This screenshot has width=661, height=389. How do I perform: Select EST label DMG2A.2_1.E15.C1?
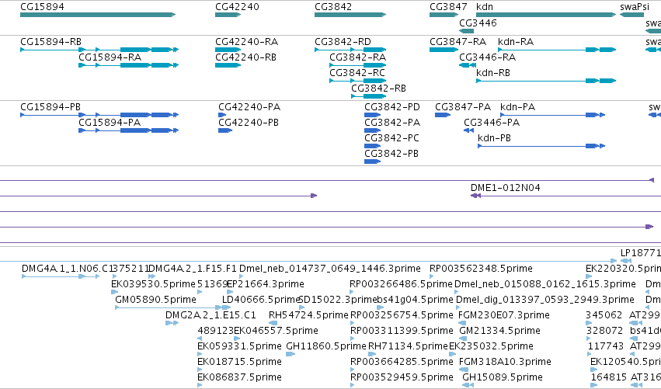pyautogui.click(x=210, y=315)
